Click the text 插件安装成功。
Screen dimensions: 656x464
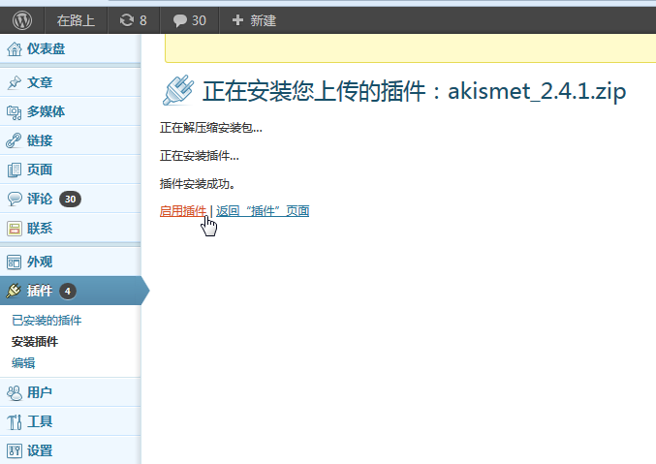[197, 184]
